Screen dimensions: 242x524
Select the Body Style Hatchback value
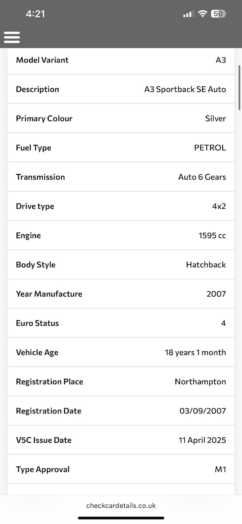point(206,265)
